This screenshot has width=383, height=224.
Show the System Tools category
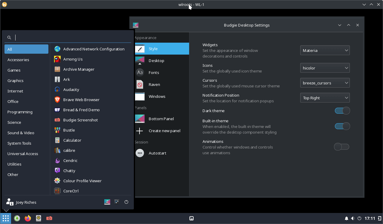click(26, 143)
